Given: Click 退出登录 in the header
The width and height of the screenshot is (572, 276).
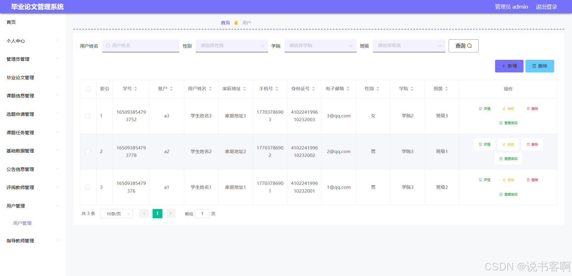Looking at the screenshot, I should point(546,7).
